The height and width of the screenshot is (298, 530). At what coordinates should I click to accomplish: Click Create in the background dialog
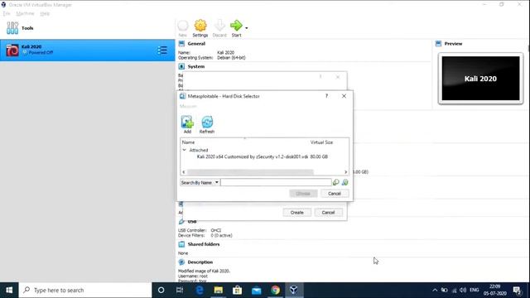coord(296,213)
